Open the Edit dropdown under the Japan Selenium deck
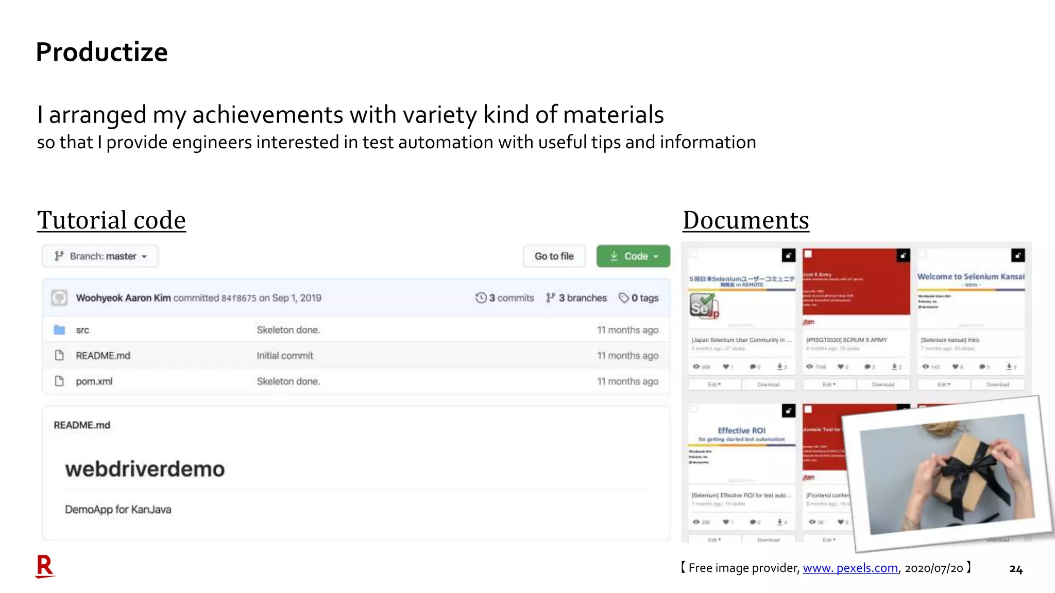 (714, 385)
